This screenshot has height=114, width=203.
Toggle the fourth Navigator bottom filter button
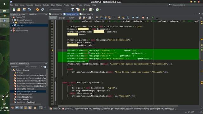pyautogui.click(x=25, y=108)
